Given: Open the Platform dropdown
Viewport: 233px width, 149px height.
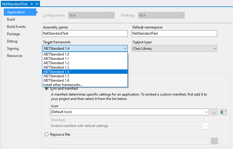Looking at the screenshot, I should point(161,15).
